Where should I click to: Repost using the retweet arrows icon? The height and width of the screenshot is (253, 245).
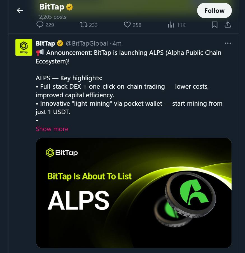83,25
